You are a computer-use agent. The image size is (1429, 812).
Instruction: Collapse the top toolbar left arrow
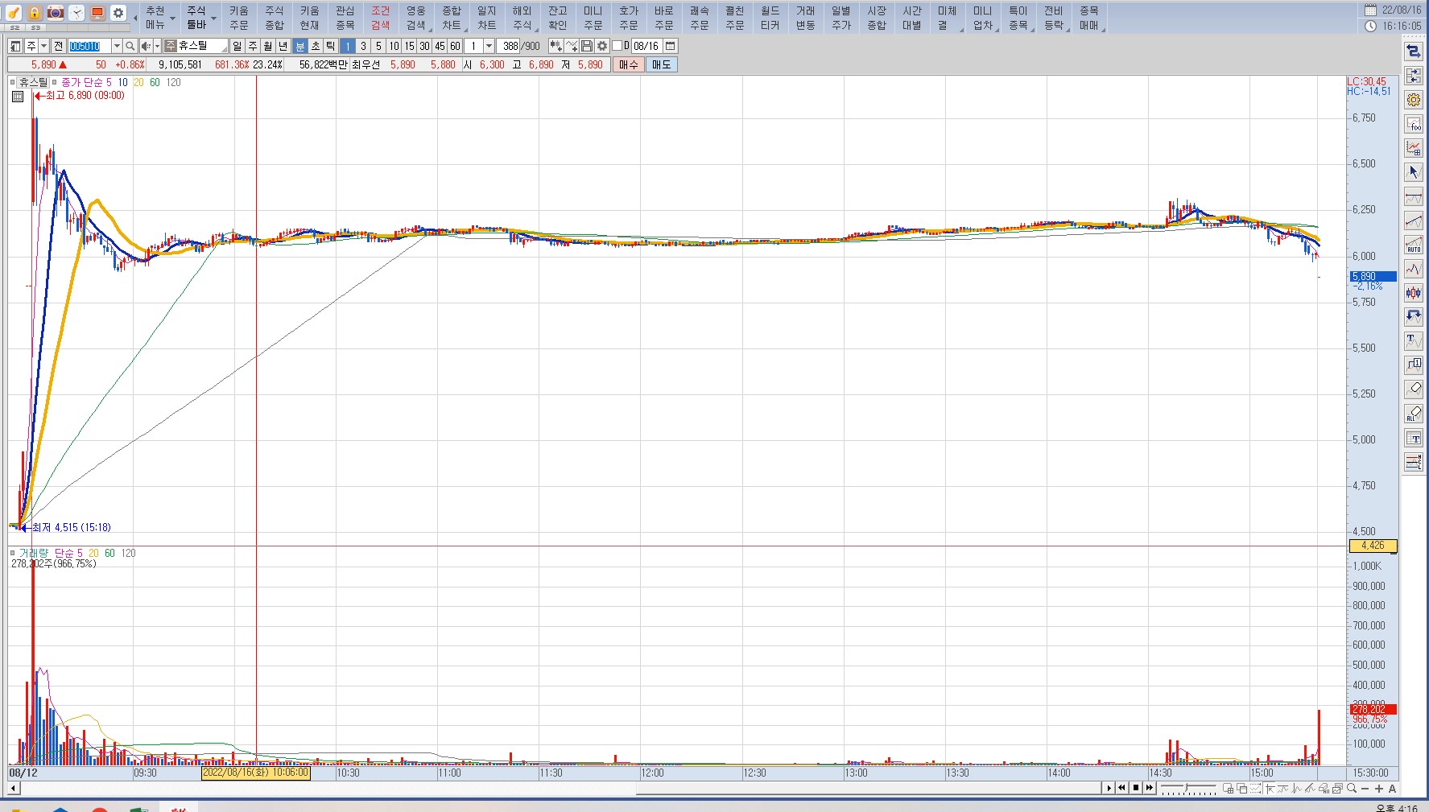click(x=134, y=17)
